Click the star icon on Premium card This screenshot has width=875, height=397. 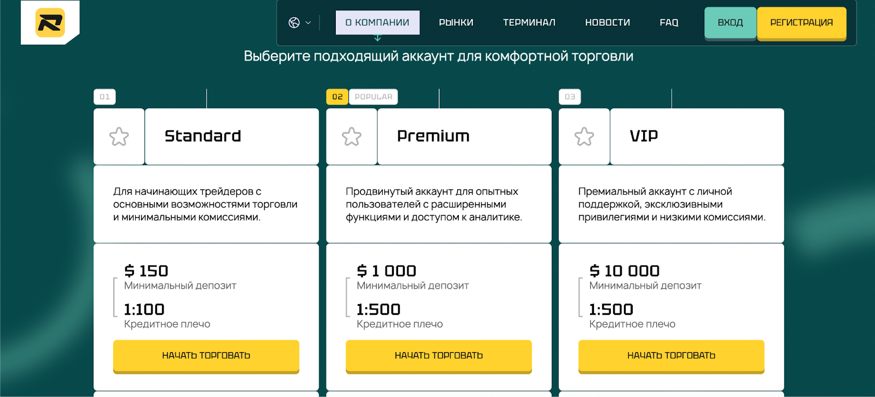[x=352, y=137]
